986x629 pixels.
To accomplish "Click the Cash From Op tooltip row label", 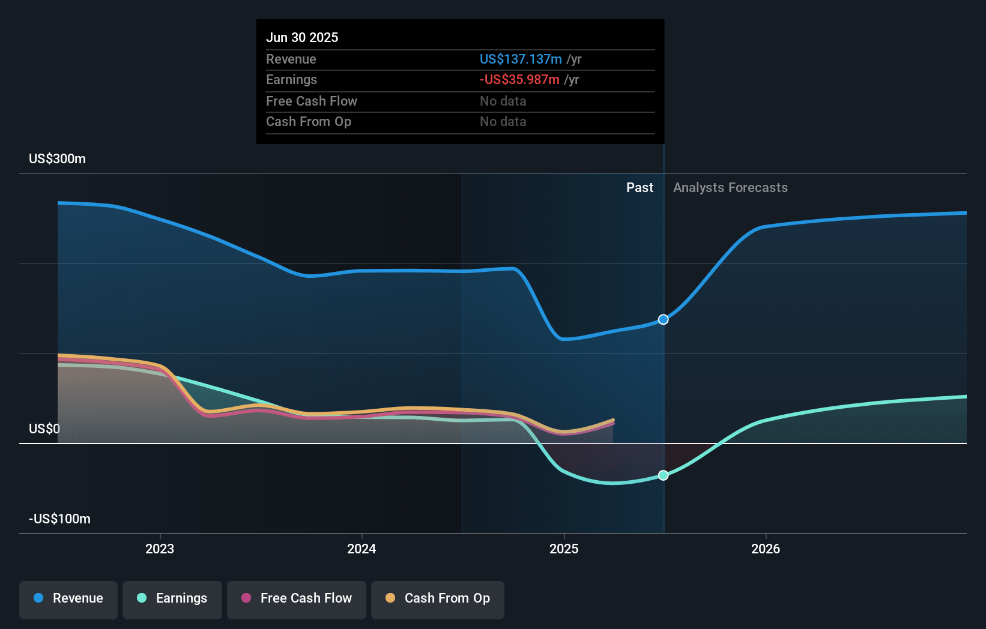I will (309, 121).
